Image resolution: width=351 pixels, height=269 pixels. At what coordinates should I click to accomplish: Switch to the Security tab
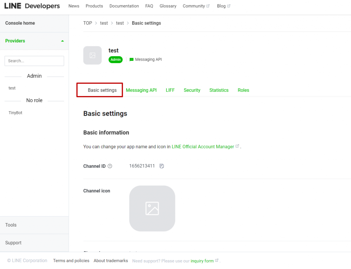coord(192,90)
